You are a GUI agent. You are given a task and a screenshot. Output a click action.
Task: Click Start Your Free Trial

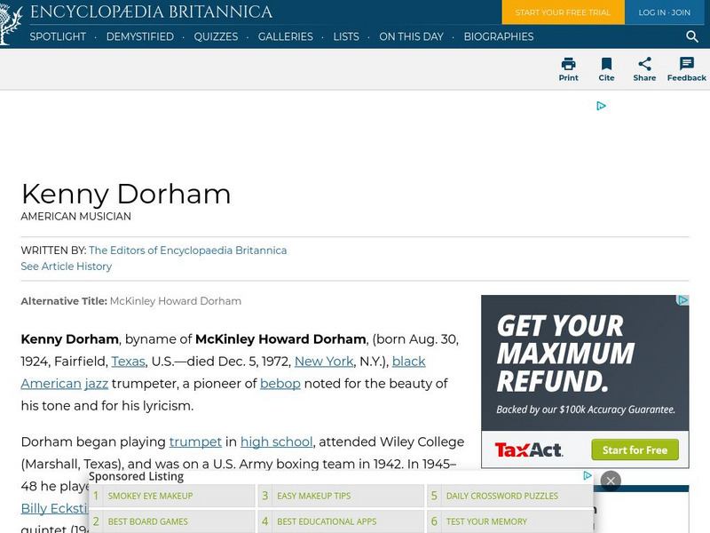pos(563,12)
